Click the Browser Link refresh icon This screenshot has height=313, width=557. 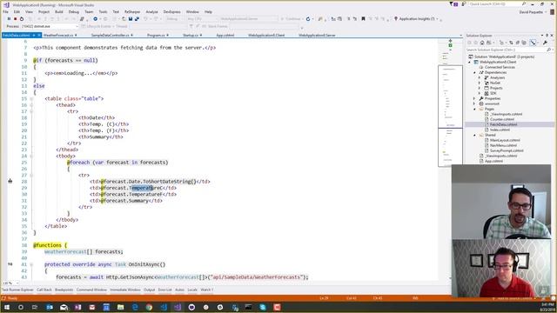(x=308, y=19)
